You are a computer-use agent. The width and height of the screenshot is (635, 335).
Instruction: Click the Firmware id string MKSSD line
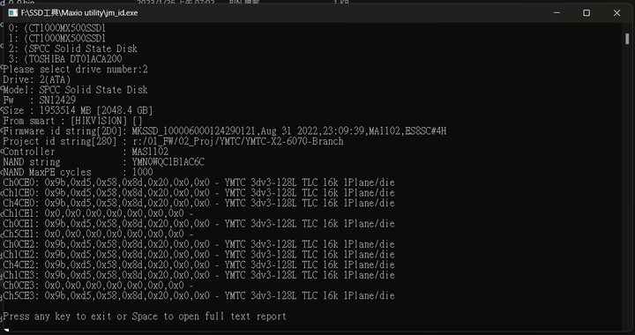[225, 131]
